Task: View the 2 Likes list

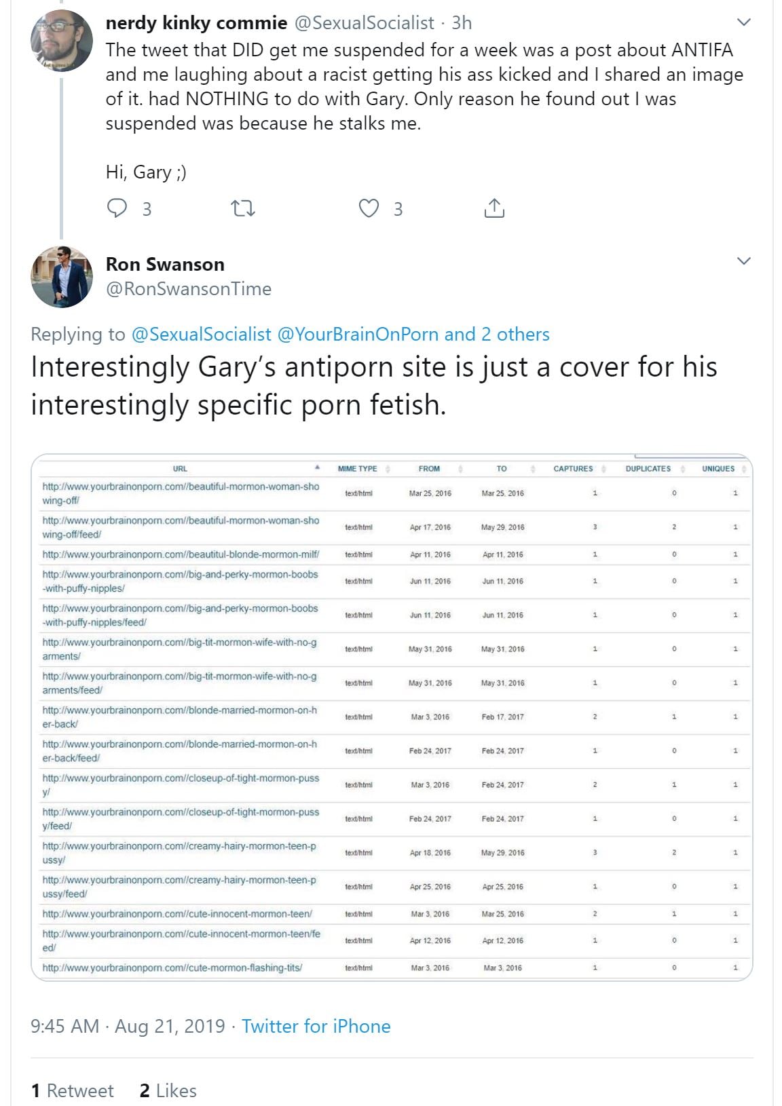Action: pyautogui.click(x=168, y=1090)
